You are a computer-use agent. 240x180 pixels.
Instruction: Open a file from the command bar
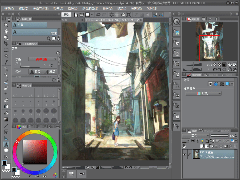(82, 15)
